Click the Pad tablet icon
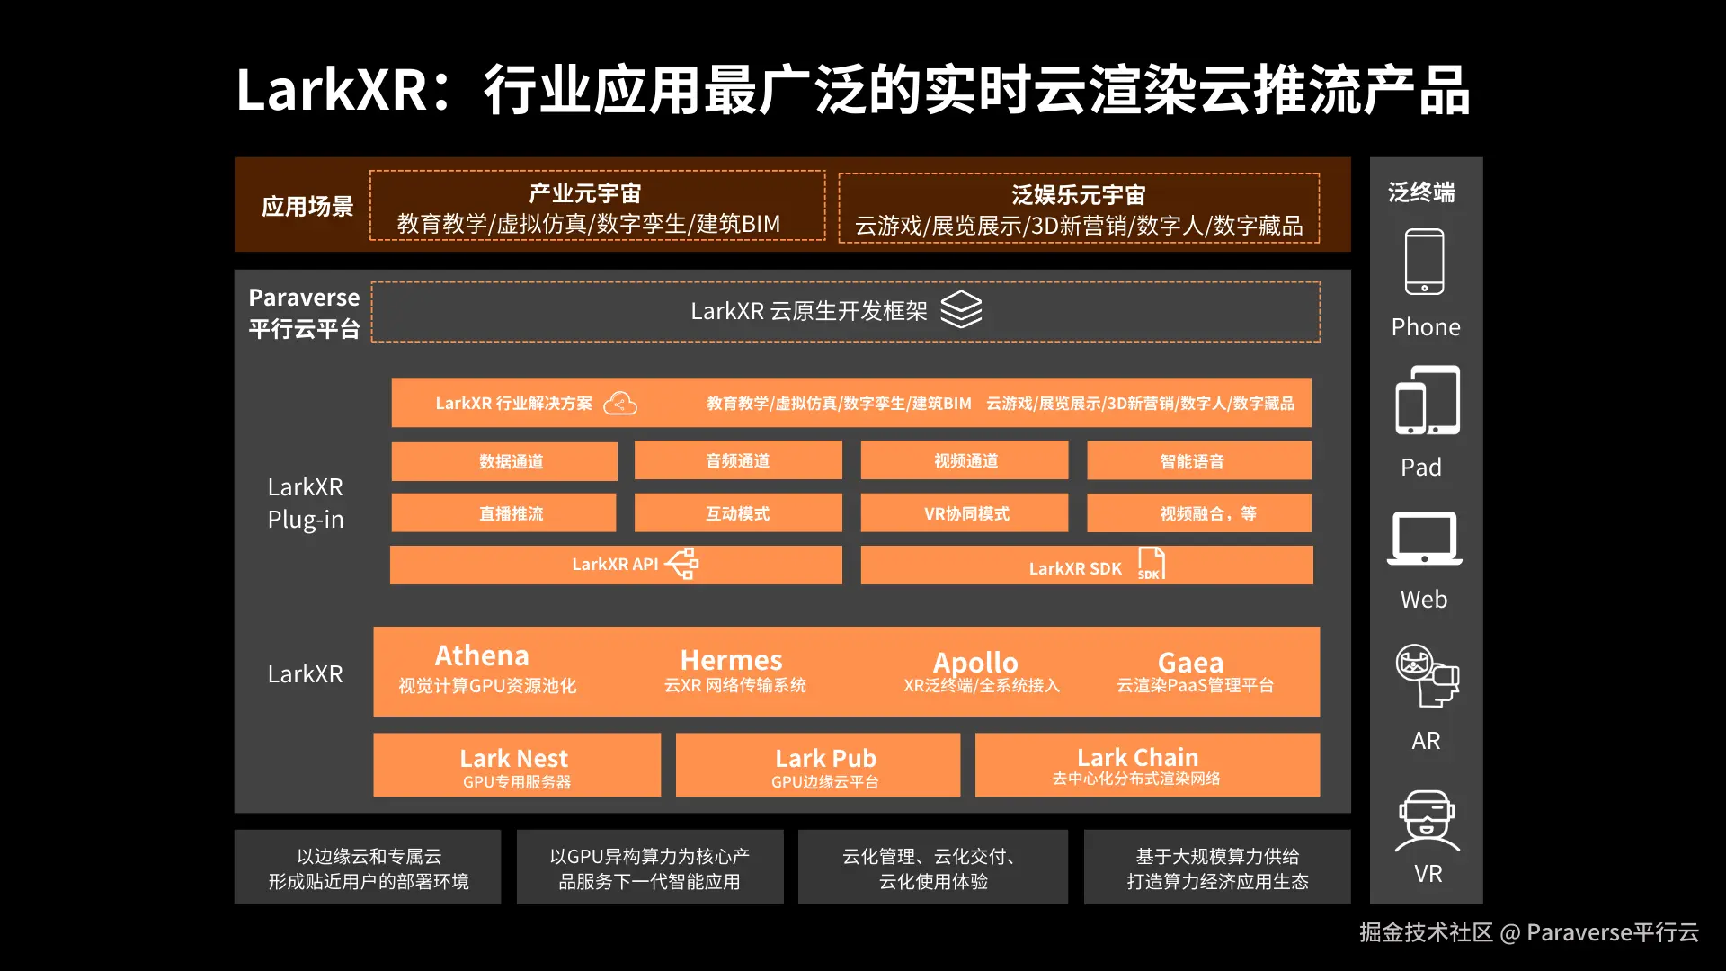The height and width of the screenshot is (971, 1726). [1427, 401]
